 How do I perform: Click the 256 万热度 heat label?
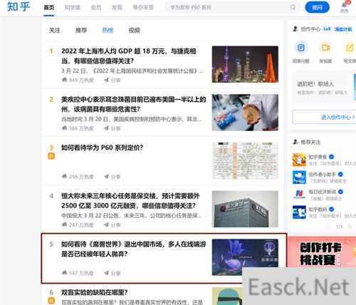78,177
